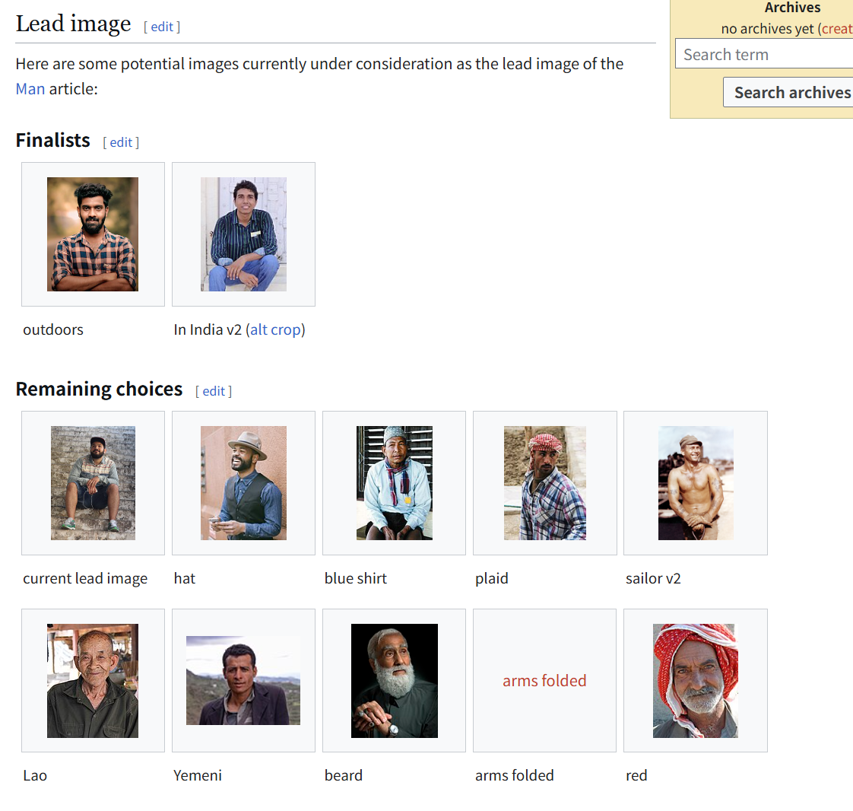
Task: Open the 'Yemeni' thumbnail image
Action: pyautogui.click(x=243, y=680)
